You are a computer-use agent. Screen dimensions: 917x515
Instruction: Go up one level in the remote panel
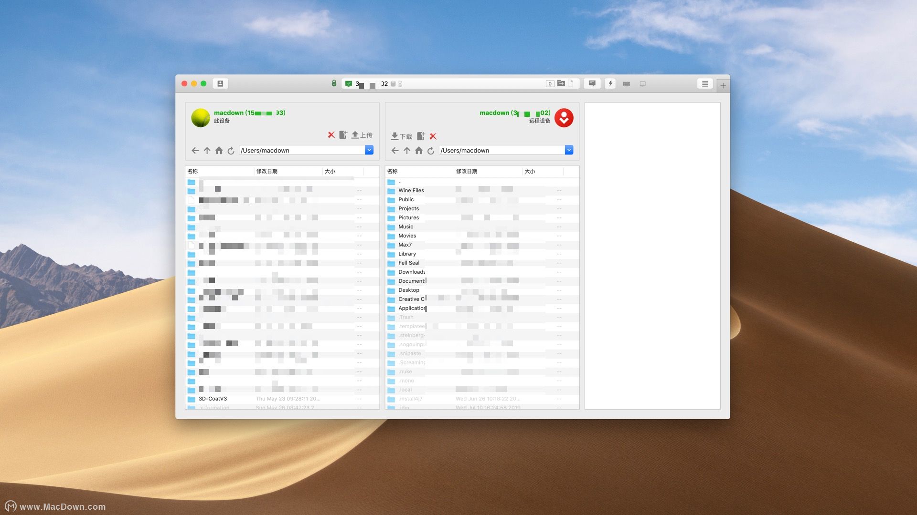[x=406, y=150]
